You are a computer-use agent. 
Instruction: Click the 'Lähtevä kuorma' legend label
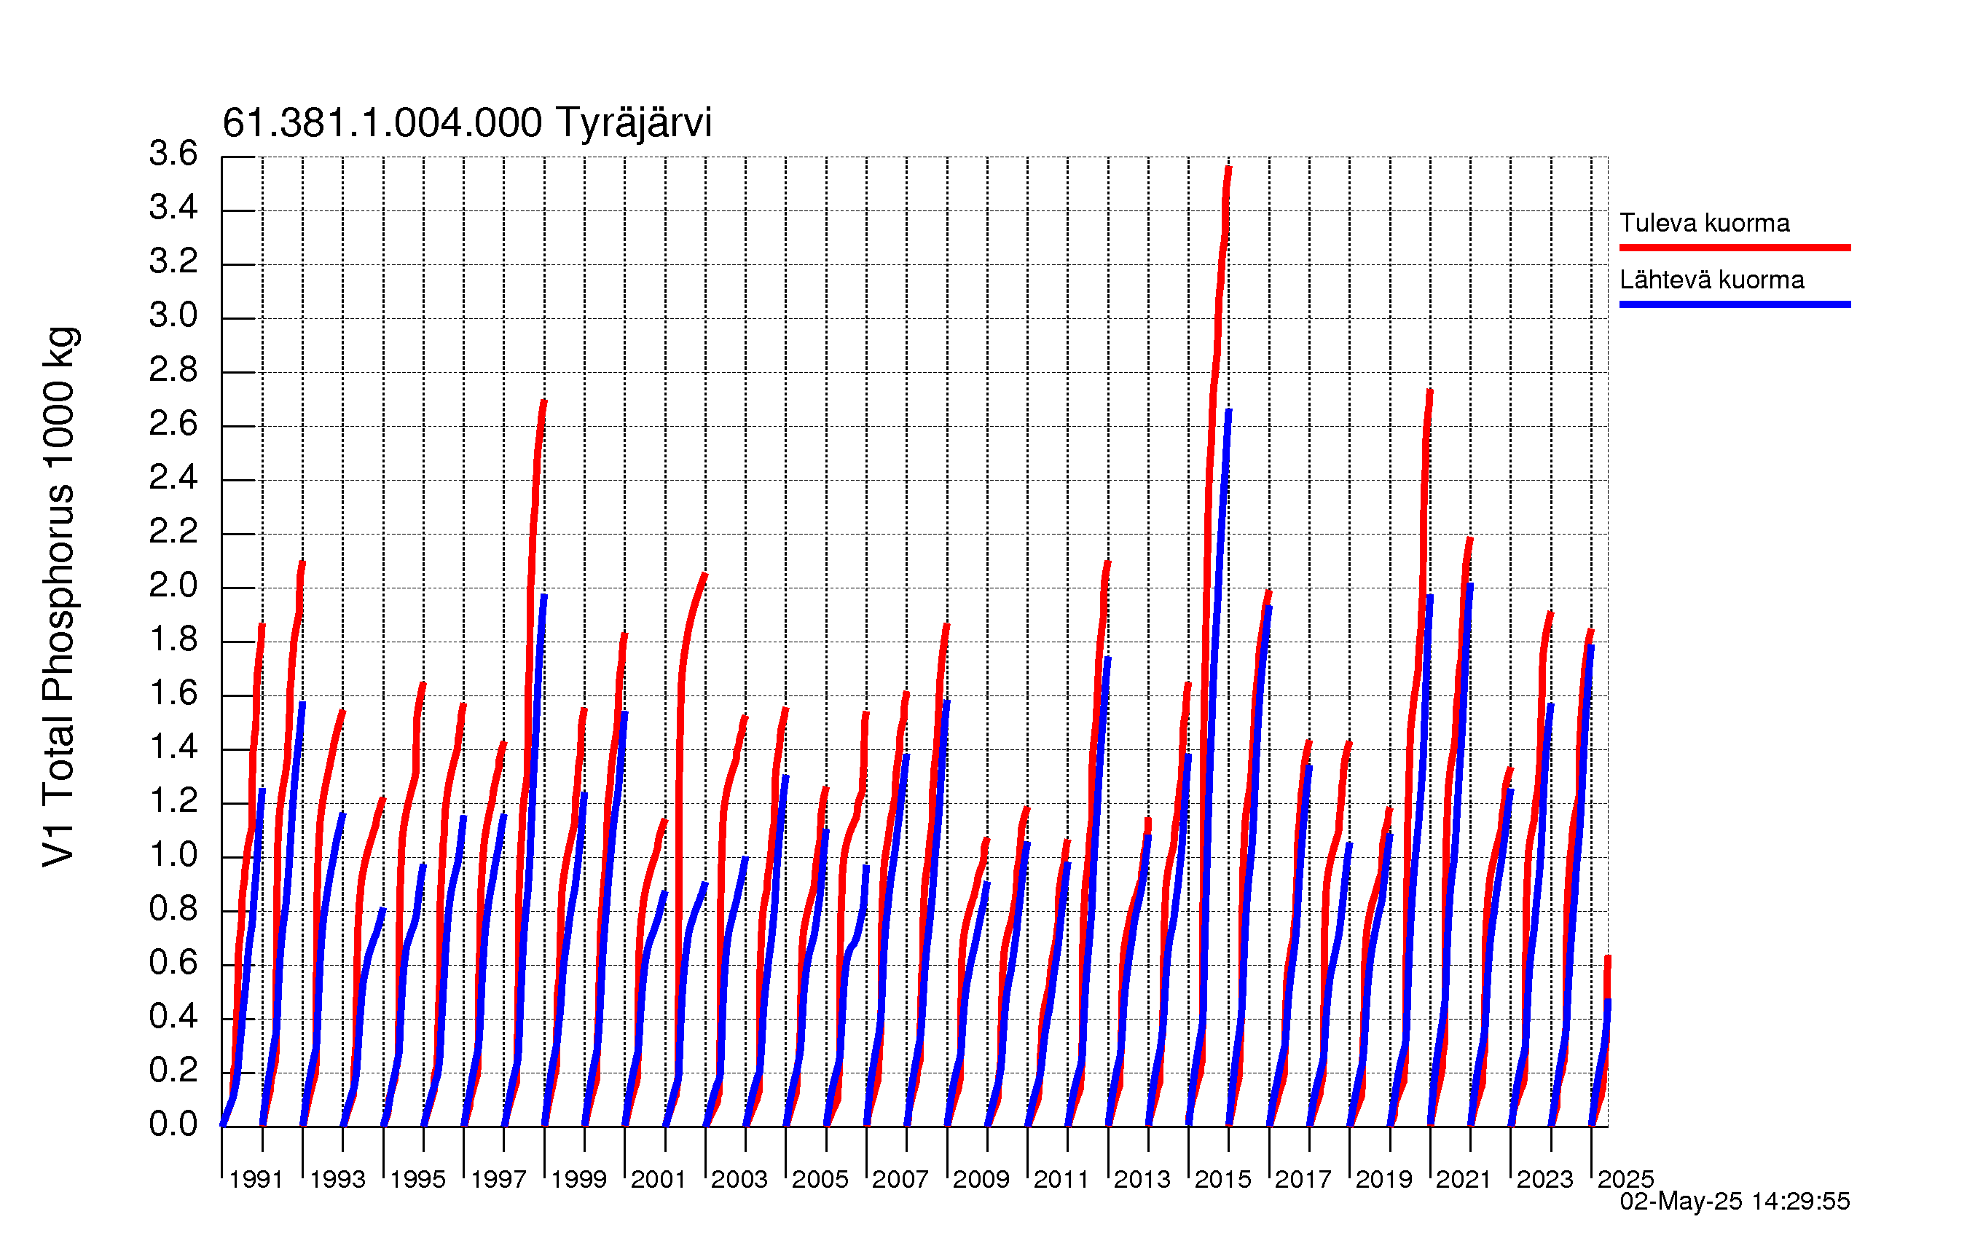coord(1711,280)
